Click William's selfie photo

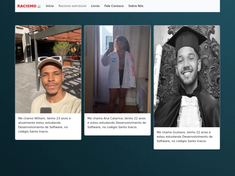(x=48, y=69)
